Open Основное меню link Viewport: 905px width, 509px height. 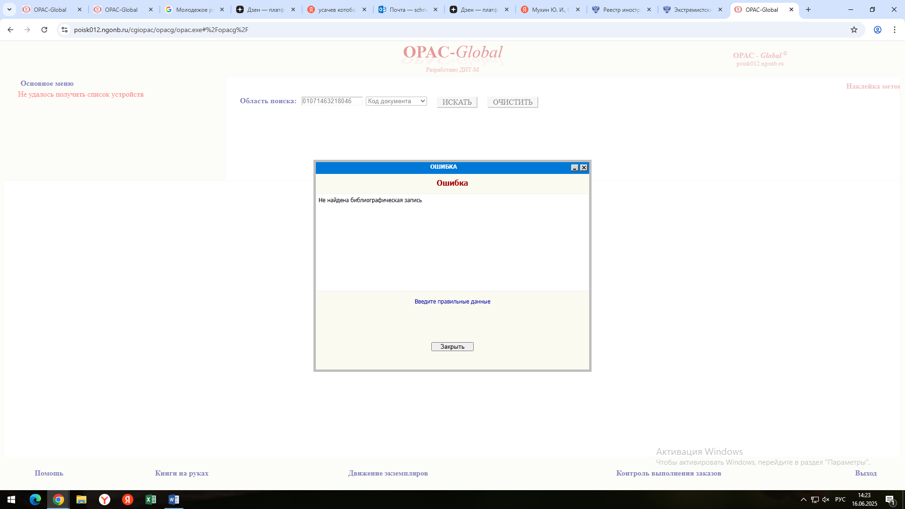click(x=47, y=83)
